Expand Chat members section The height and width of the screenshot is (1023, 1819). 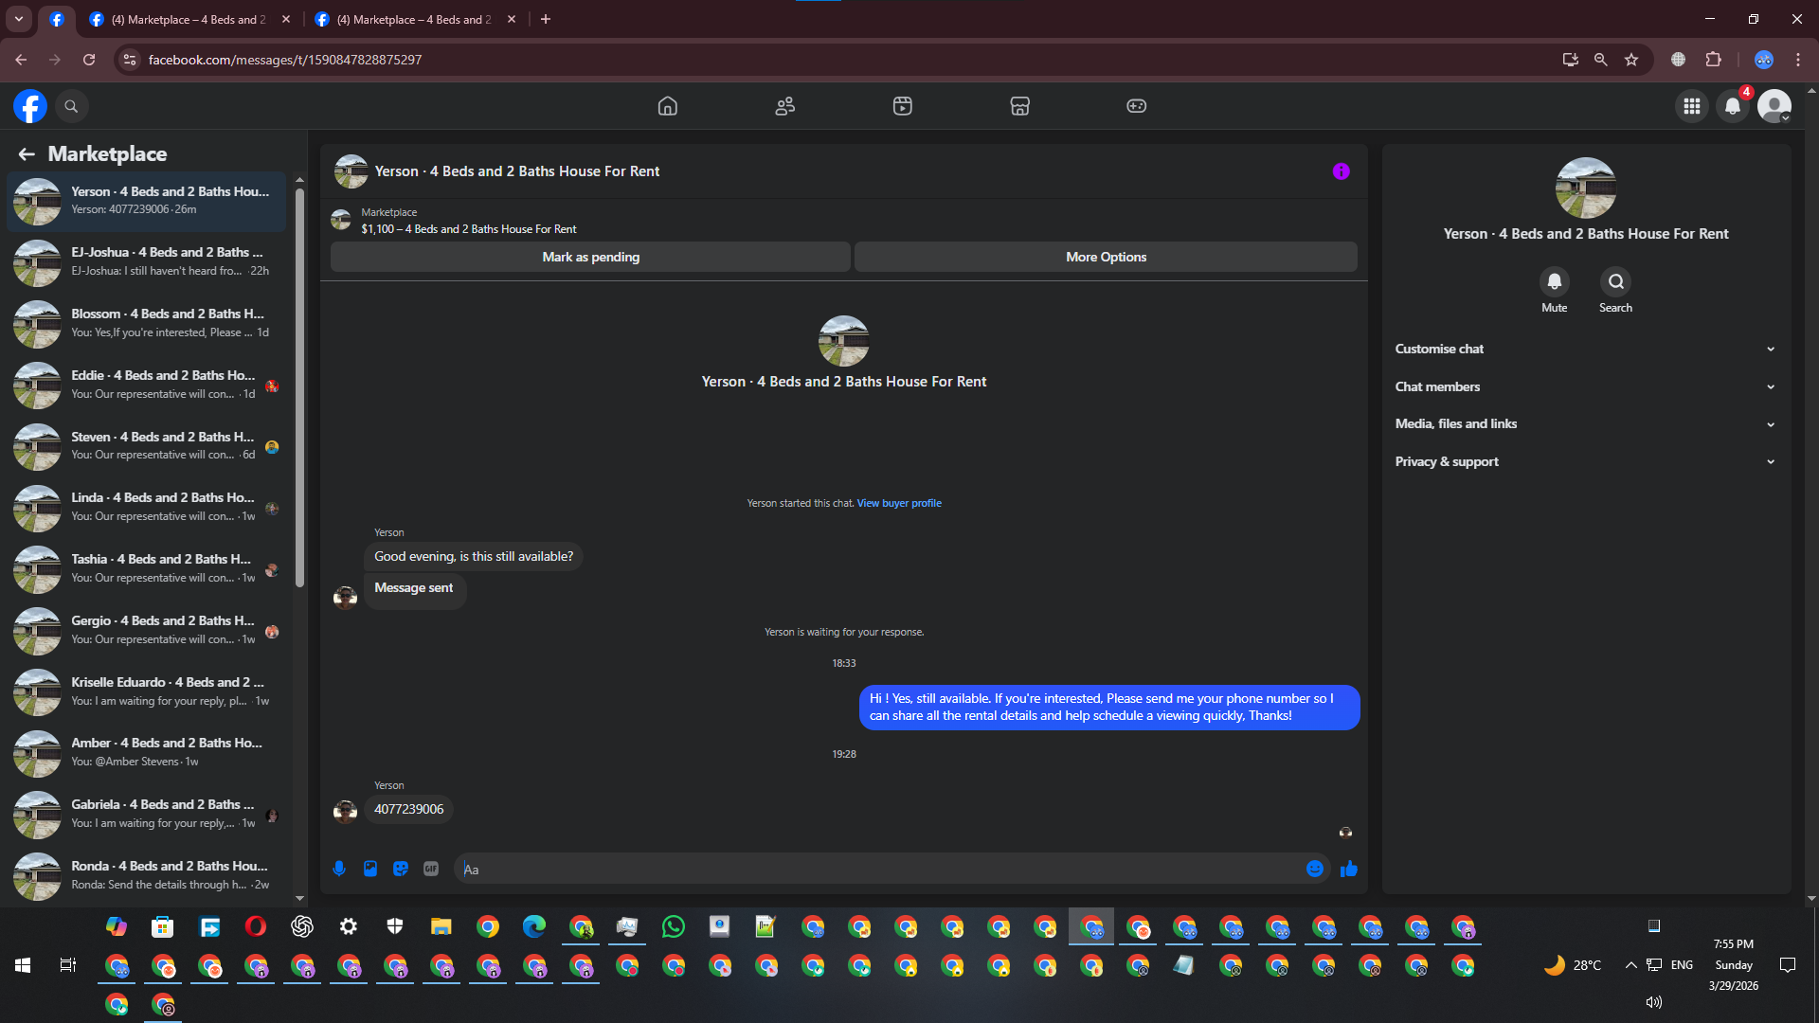click(x=1585, y=386)
